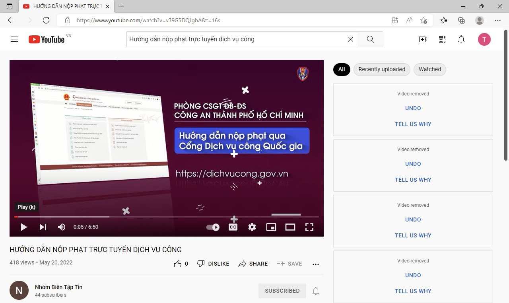Select the Recently uploaded chip
The height and width of the screenshot is (303, 509).
tap(382, 69)
